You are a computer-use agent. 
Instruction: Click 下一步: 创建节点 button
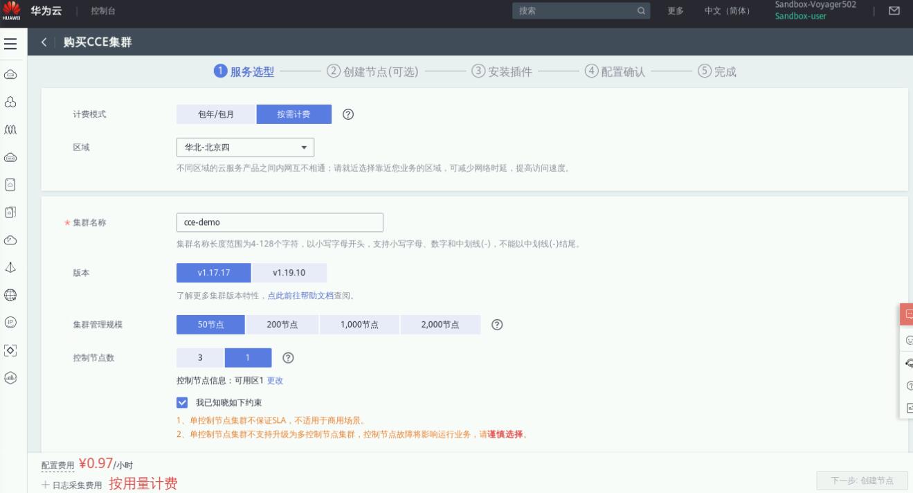point(862,481)
